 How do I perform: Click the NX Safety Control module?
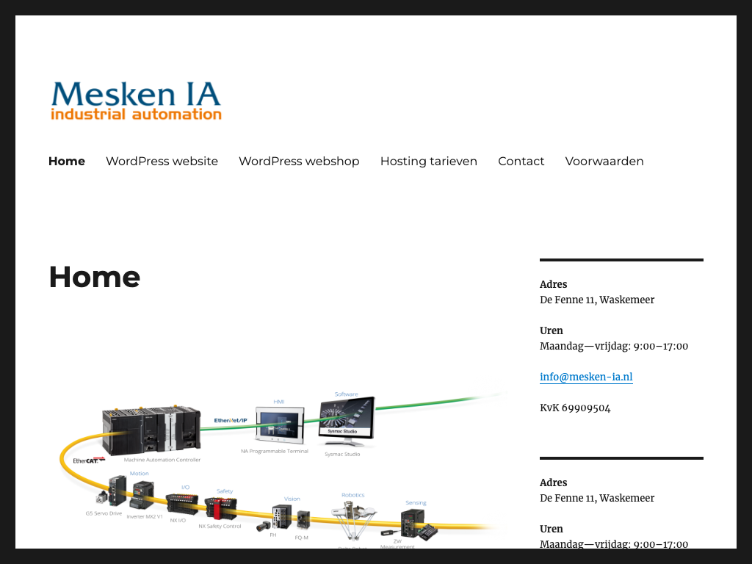220,508
